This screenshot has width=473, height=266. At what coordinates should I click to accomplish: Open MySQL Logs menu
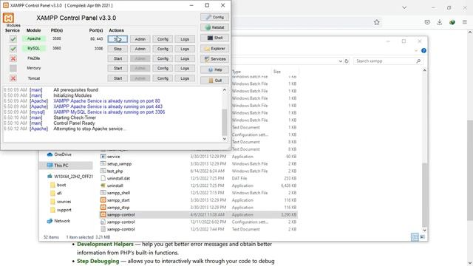pyautogui.click(x=185, y=49)
